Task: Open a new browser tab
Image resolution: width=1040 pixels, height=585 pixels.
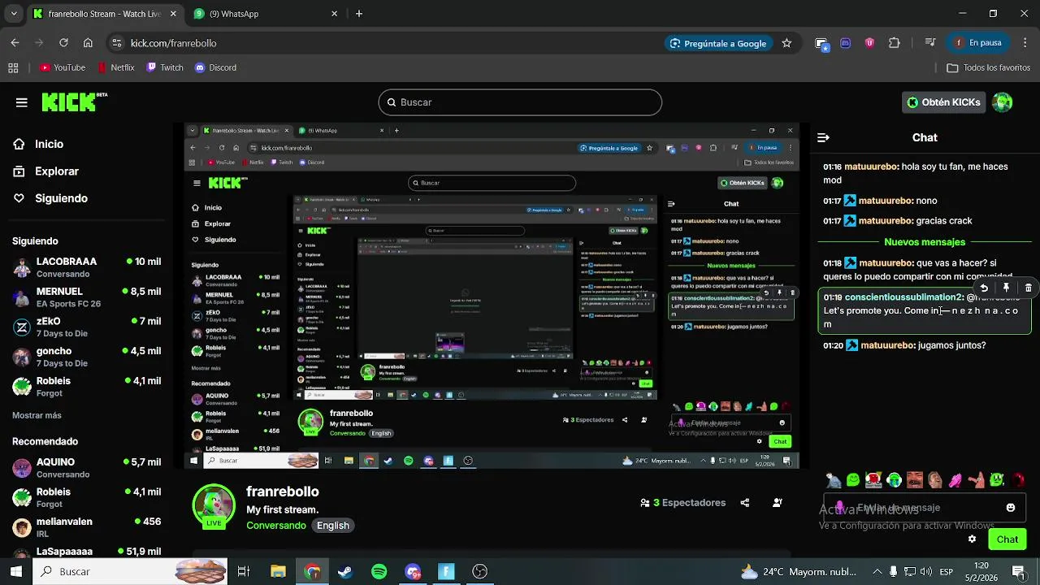Action: (359, 14)
